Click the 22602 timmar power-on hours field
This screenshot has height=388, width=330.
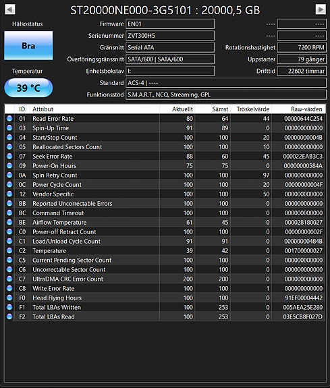[302, 71]
